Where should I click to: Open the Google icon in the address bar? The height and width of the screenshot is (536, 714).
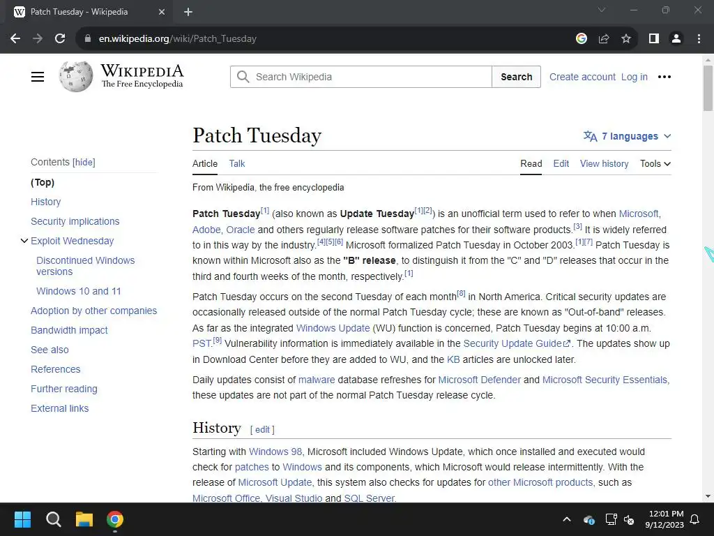[x=581, y=39]
